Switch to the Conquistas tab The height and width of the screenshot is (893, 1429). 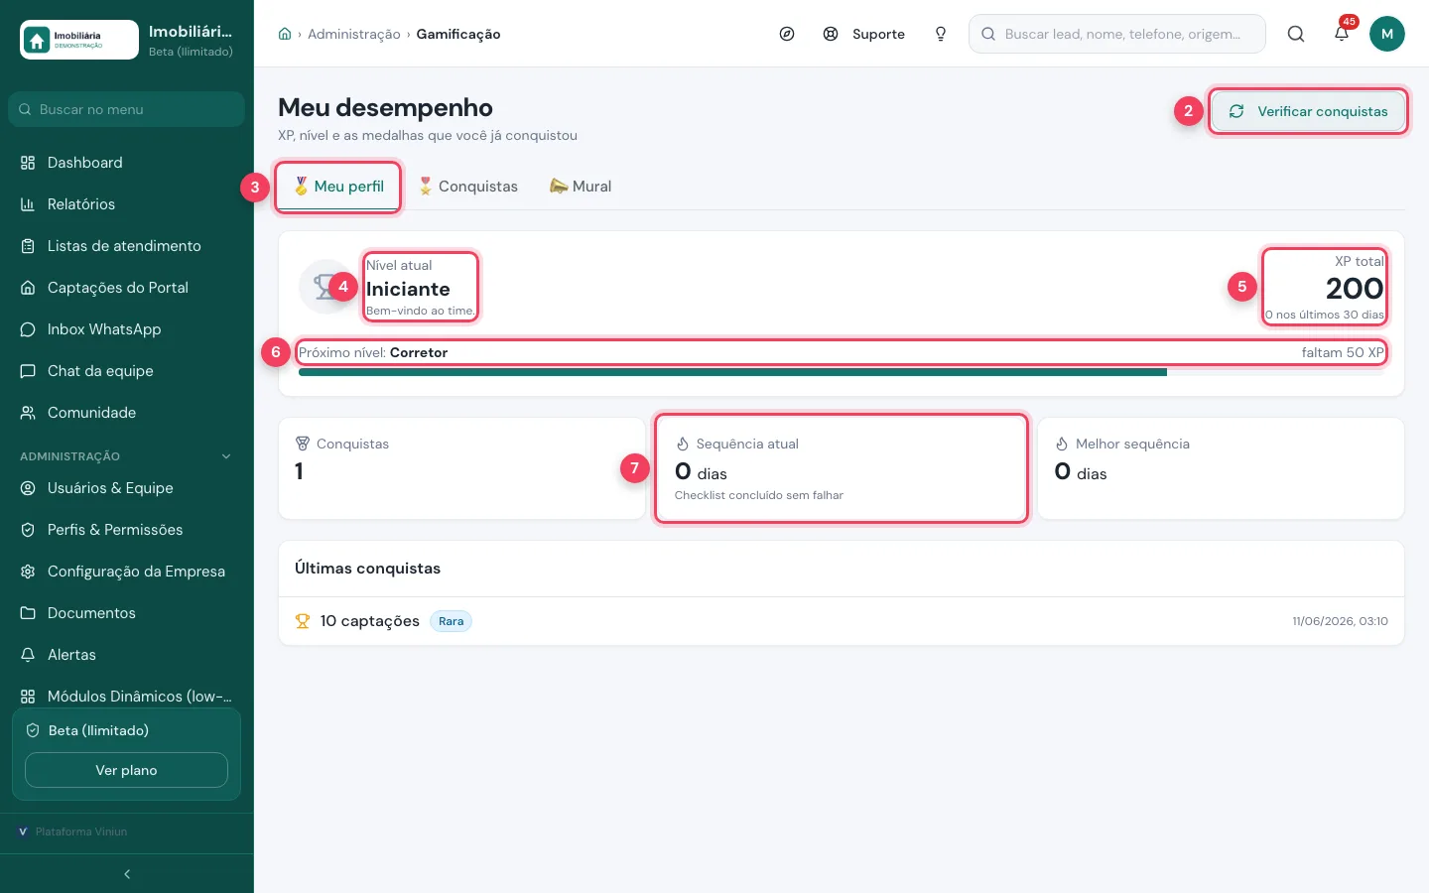click(467, 187)
